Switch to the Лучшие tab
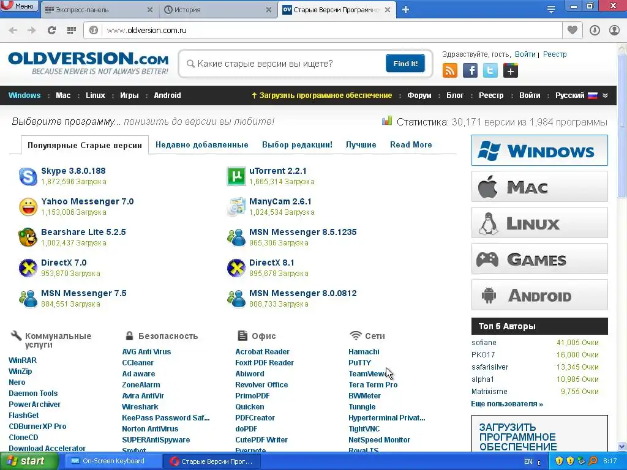627x470 pixels. pos(361,144)
